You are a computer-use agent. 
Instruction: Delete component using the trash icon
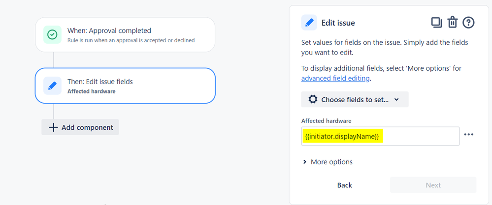[x=453, y=22]
